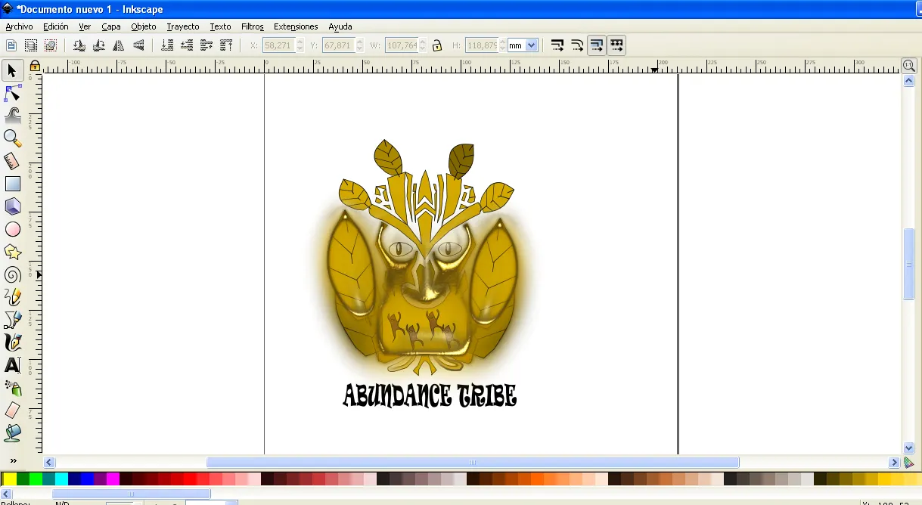Select the text tool
This screenshot has width=922, height=505.
(x=13, y=365)
